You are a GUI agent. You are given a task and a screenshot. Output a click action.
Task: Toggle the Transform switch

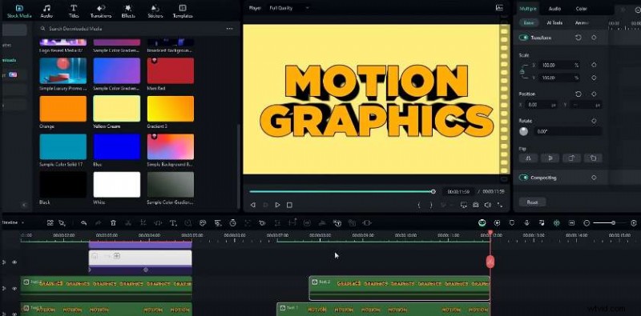pos(523,38)
